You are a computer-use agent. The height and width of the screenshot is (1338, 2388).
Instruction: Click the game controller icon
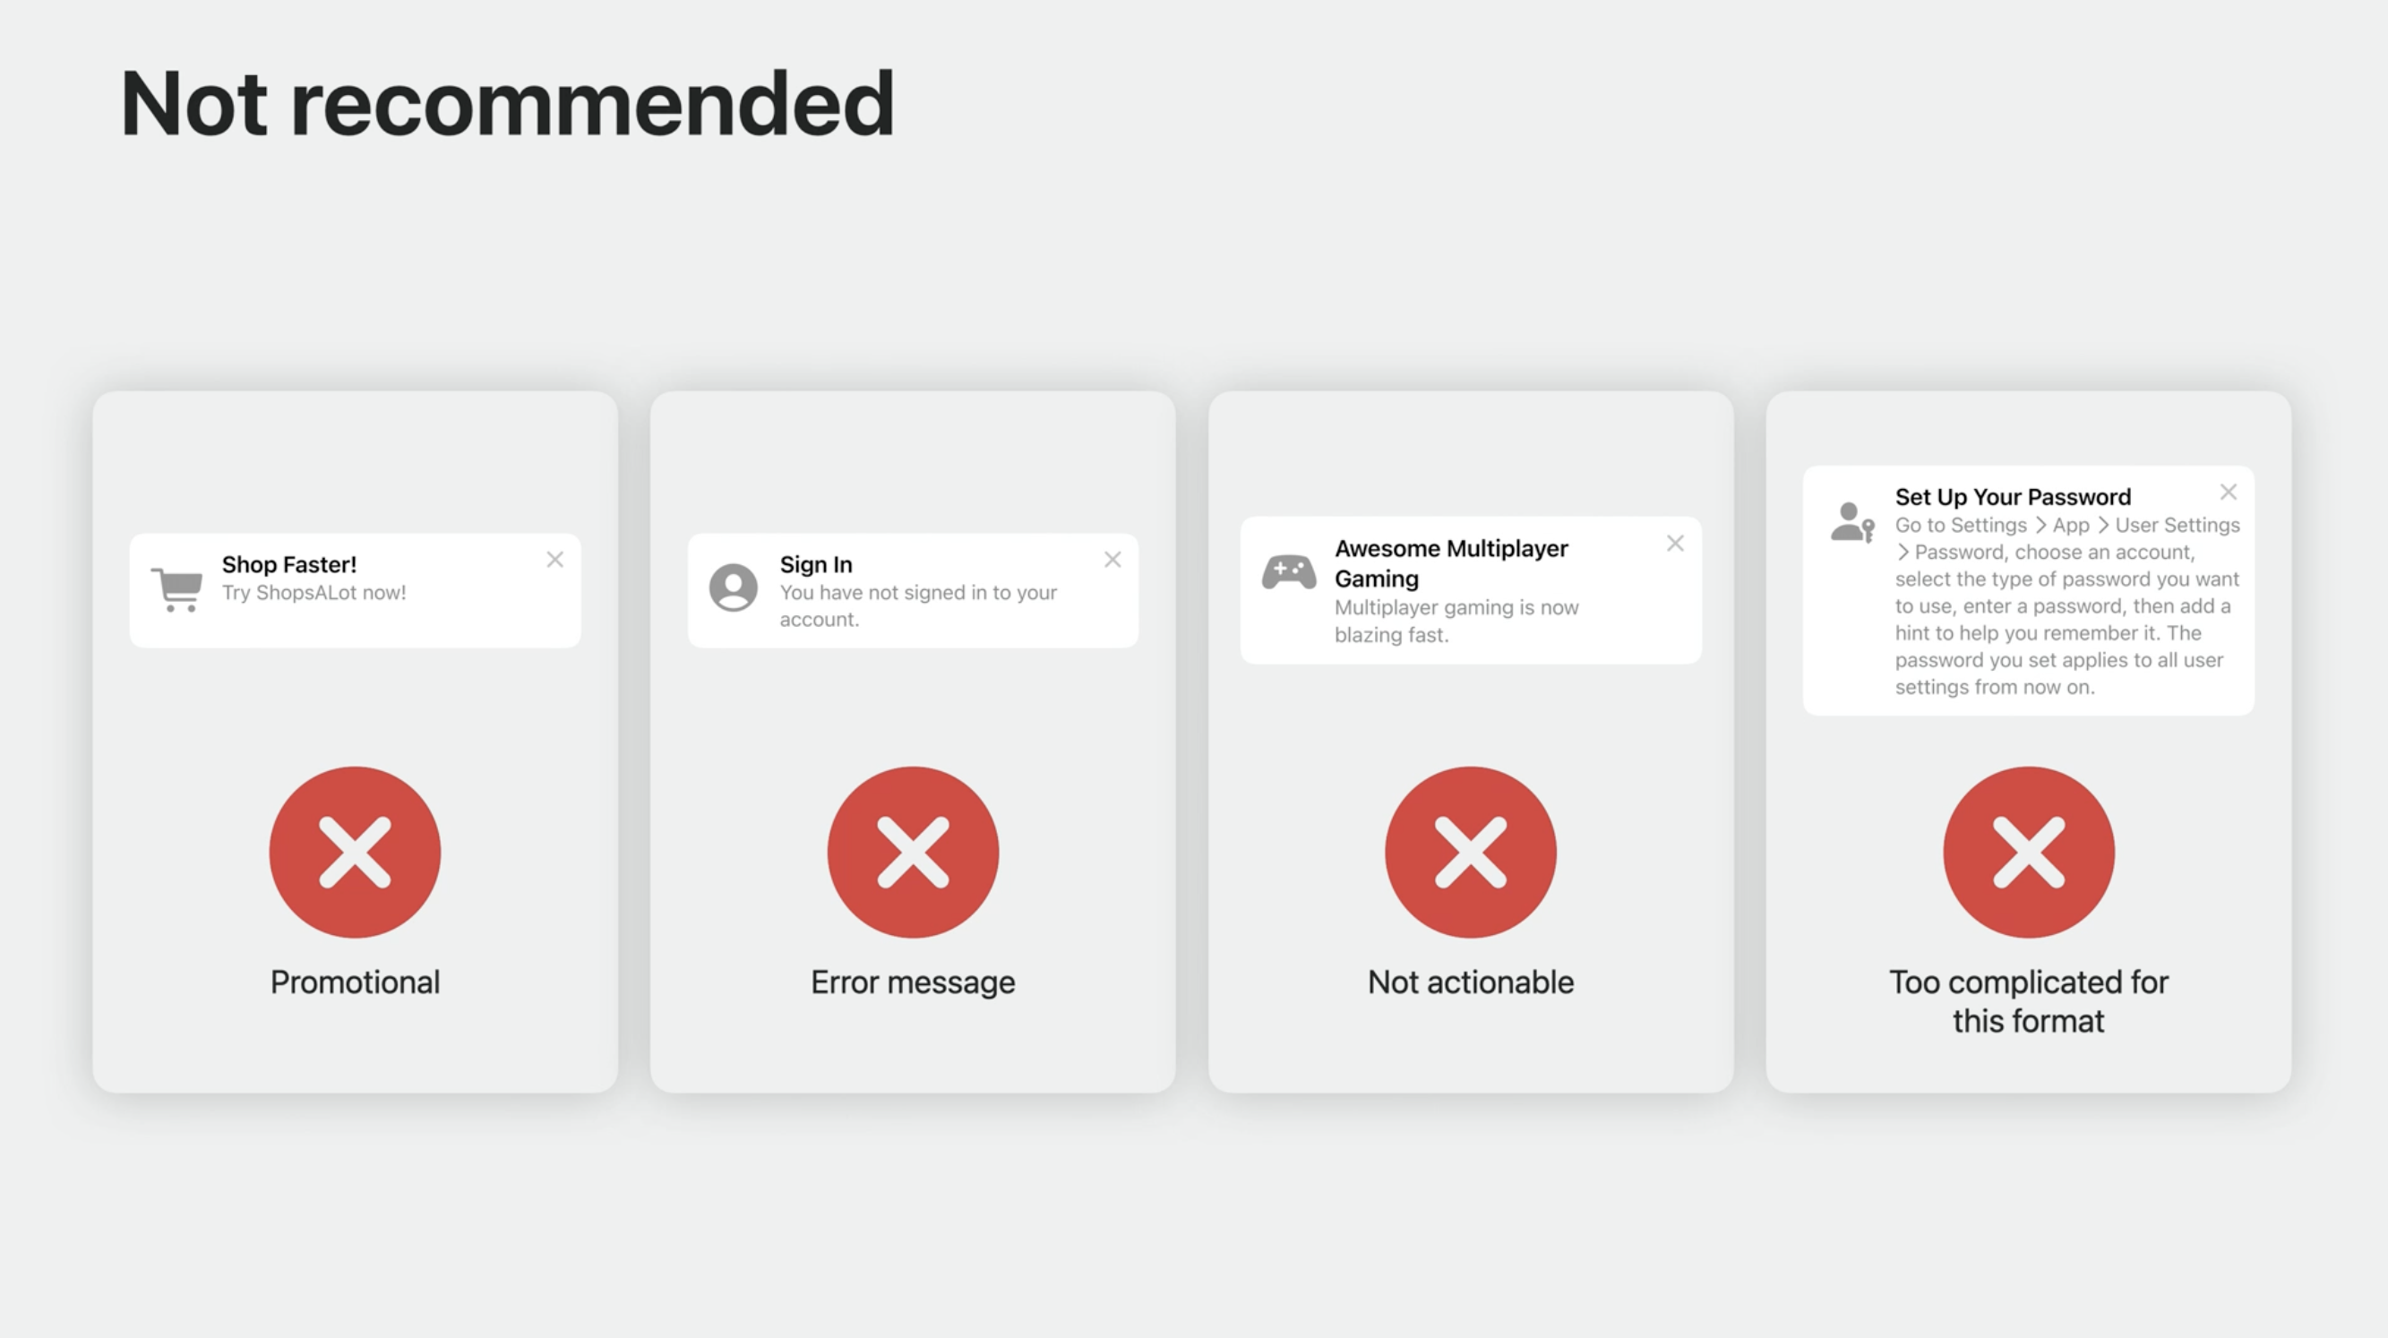tap(1289, 572)
